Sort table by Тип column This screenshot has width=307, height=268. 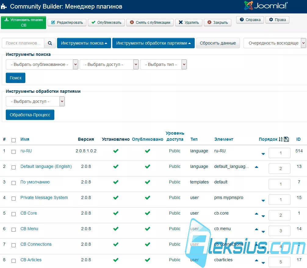[x=194, y=139]
